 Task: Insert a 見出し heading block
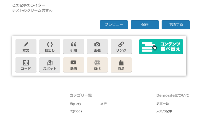coord(50,47)
